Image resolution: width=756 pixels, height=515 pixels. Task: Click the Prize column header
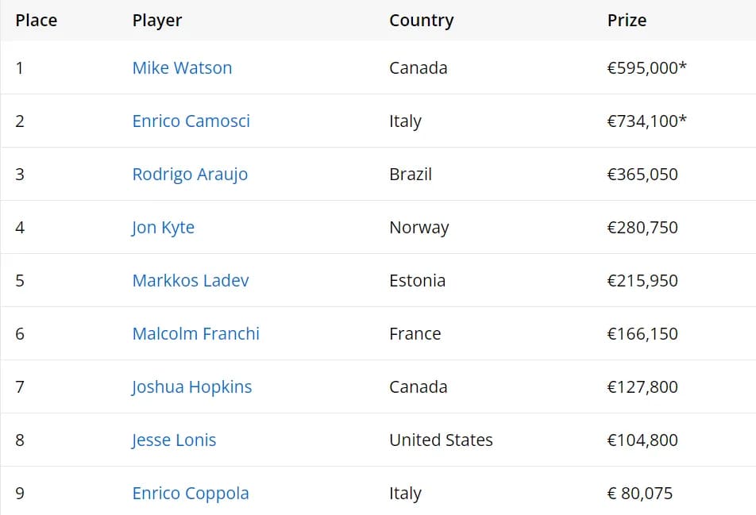point(627,20)
